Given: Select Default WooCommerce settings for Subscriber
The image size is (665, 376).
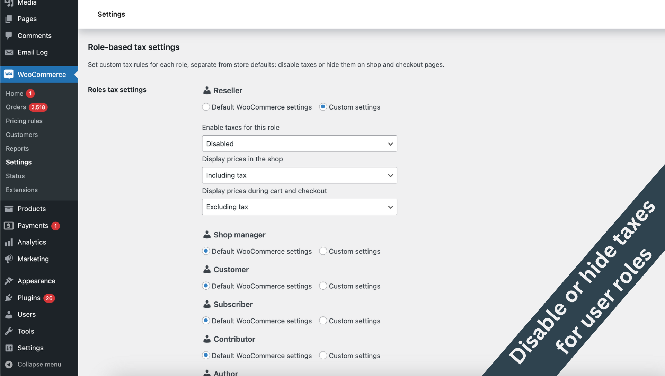Looking at the screenshot, I should coord(206,321).
